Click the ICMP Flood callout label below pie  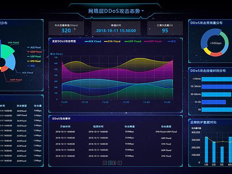click(16, 80)
